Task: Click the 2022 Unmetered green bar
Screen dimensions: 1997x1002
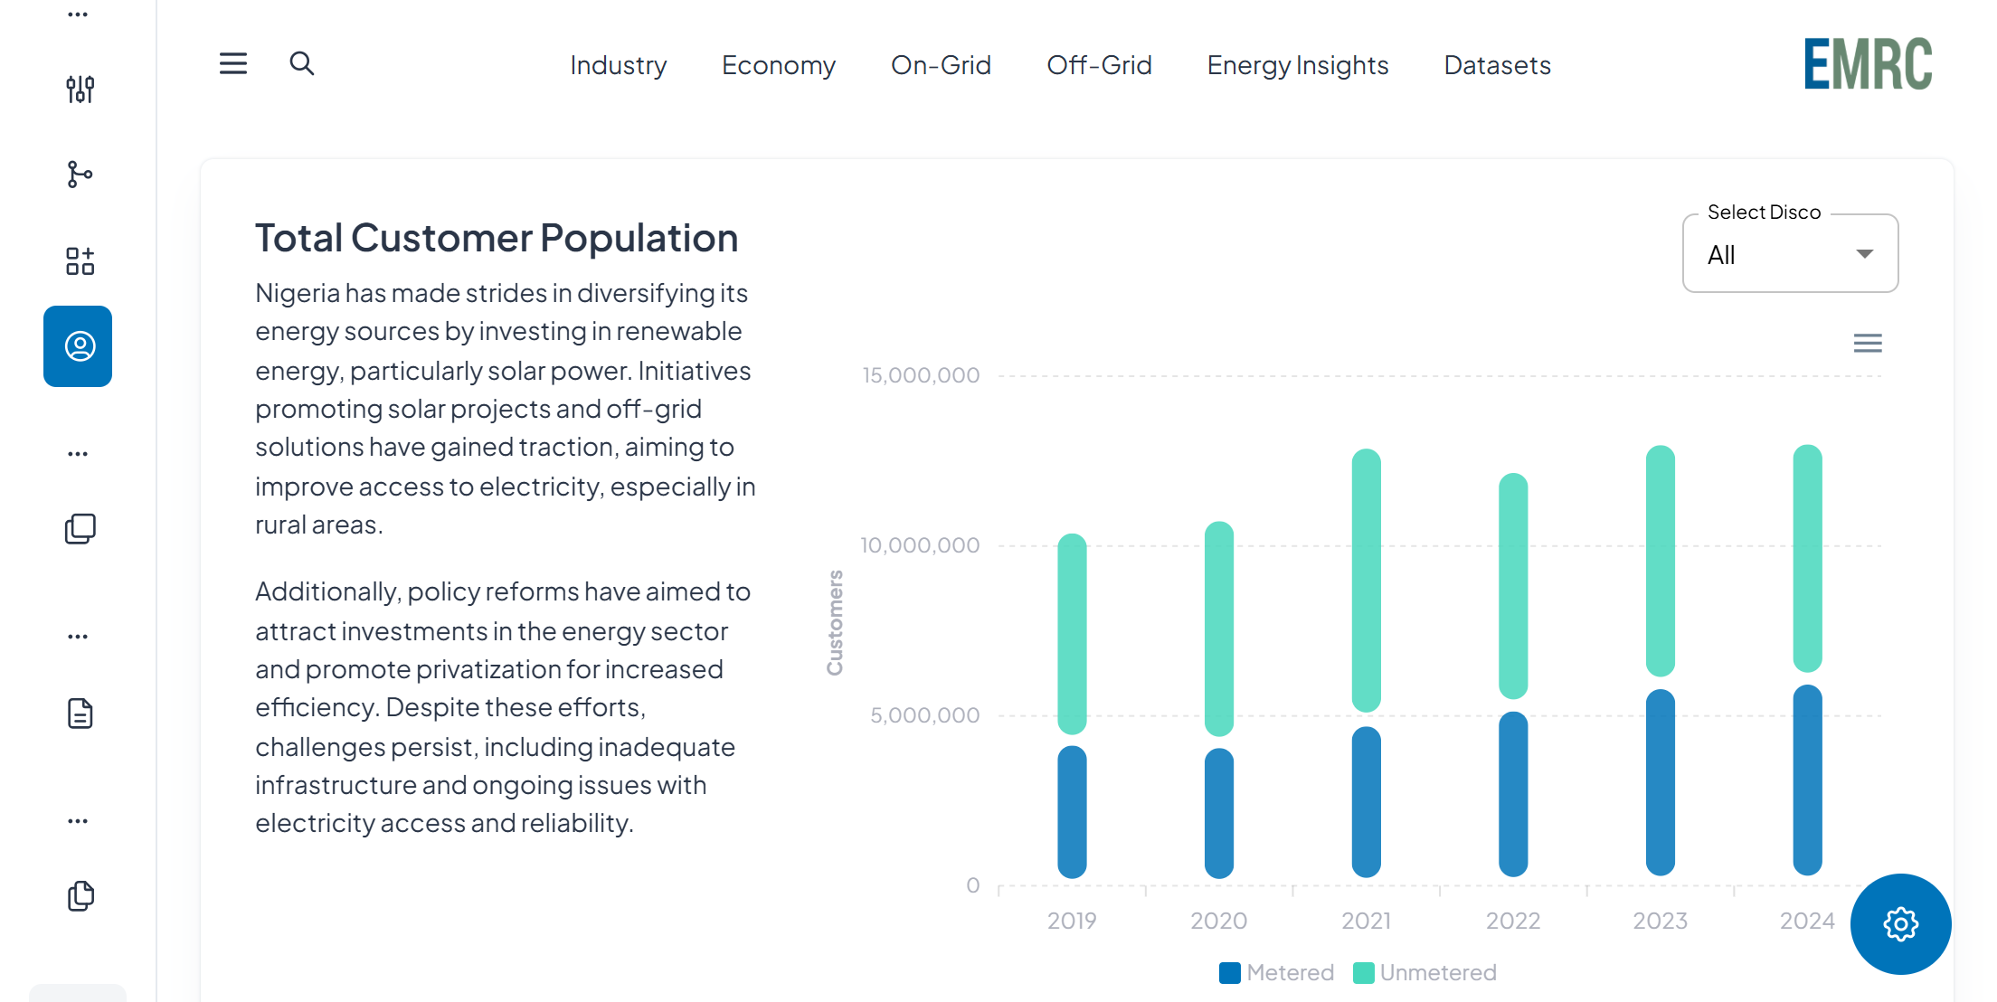Action: coord(1513,586)
